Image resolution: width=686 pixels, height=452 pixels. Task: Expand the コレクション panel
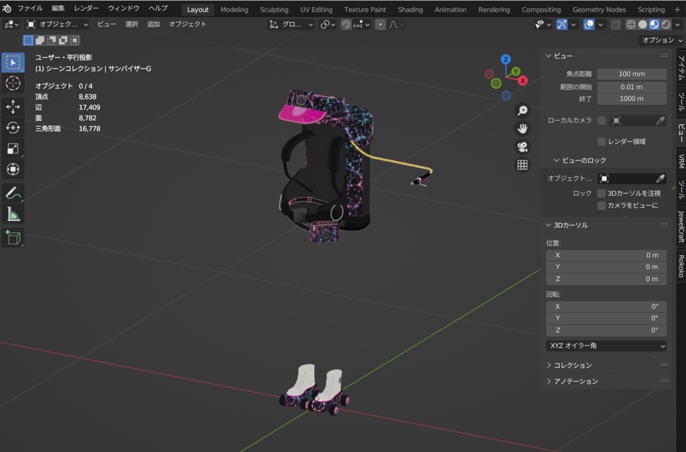[548, 365]
